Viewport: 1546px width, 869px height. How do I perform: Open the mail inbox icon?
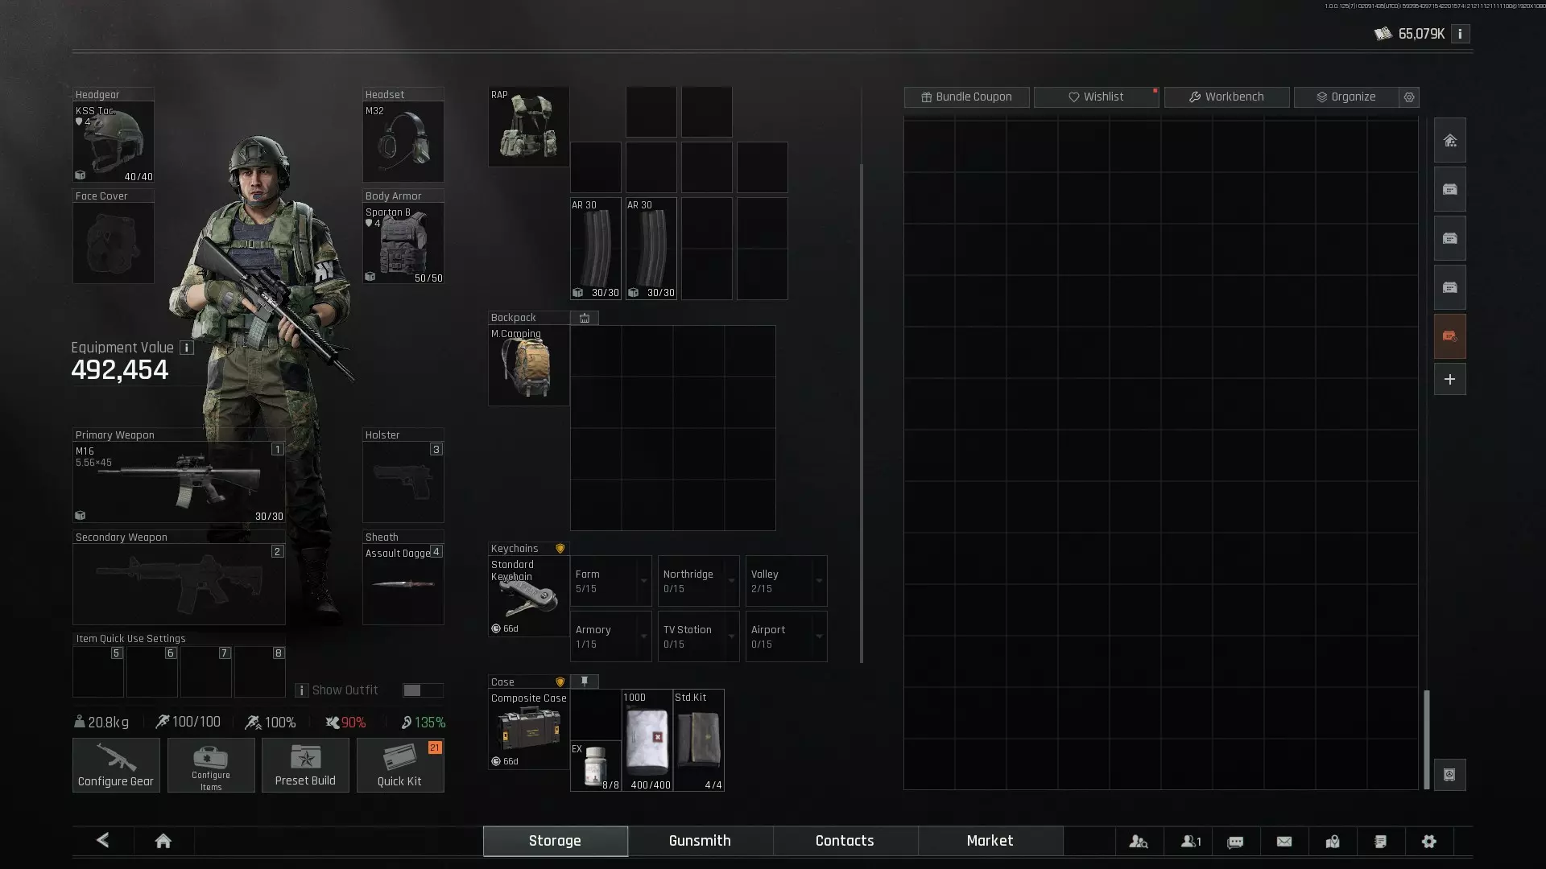point(1284,841)
